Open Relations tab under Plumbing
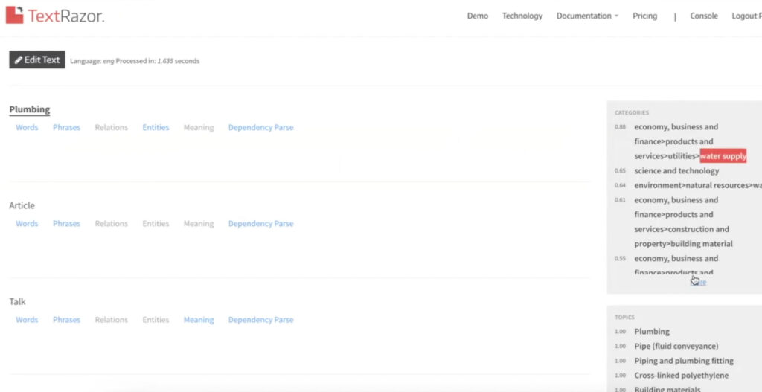The width and height of the screenshot is (762, 392). [x=112, y=127]
